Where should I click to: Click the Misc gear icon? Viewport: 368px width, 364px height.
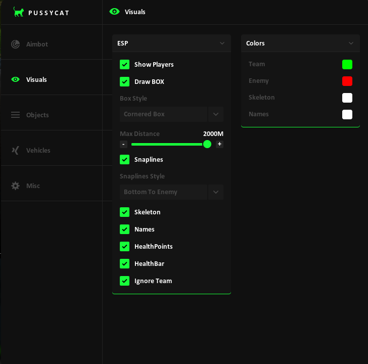16,186
